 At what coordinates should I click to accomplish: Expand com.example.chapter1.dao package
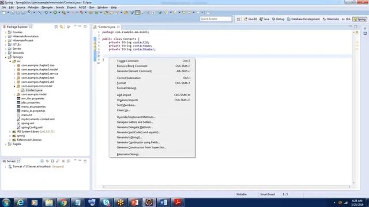[14, 66]
